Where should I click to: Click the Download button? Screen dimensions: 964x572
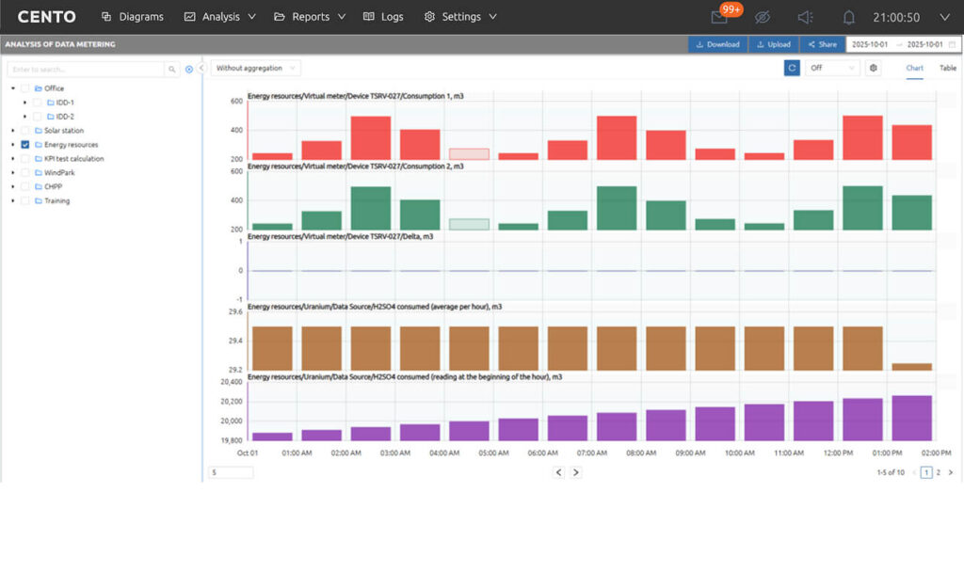click(x=717, y=44)
